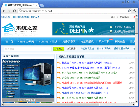Open a new tab with the new-tab button
This screenshot has height=107, width=139.
42,5
